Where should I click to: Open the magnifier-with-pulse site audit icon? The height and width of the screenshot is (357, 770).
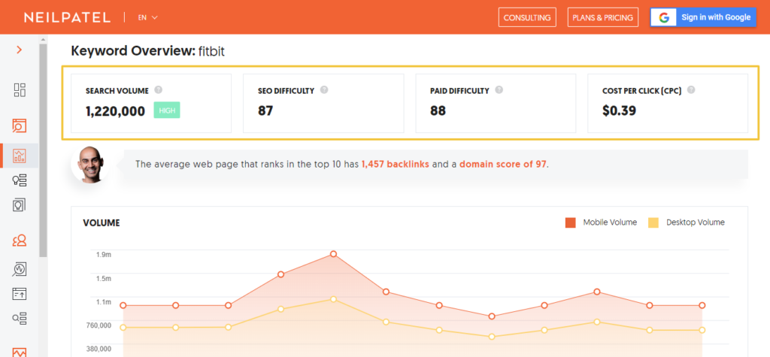coord(20,269)
